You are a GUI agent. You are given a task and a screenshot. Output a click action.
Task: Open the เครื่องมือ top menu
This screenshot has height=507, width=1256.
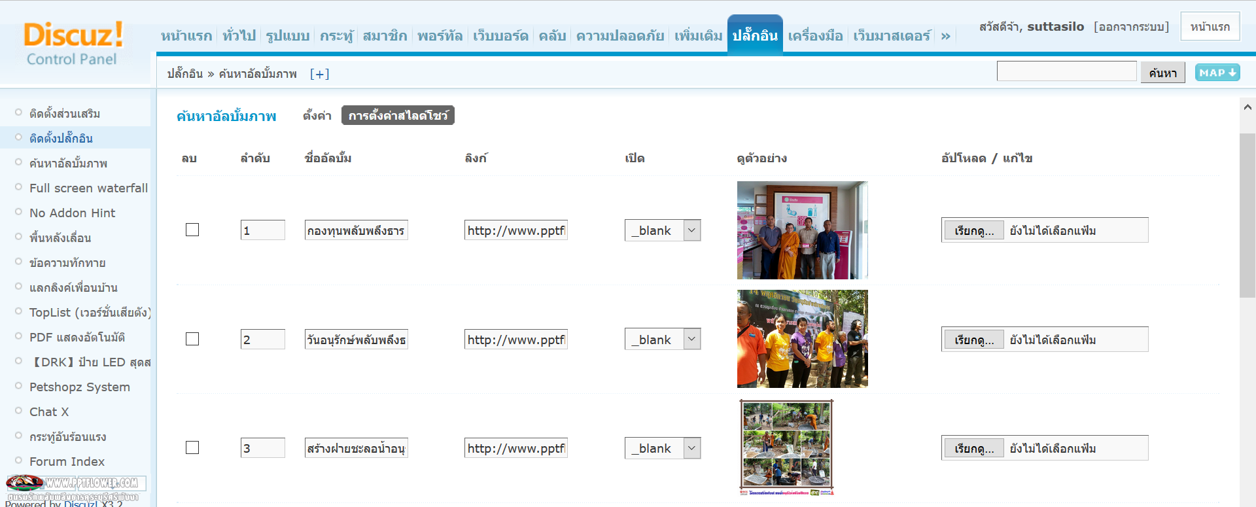coord(815,36)
